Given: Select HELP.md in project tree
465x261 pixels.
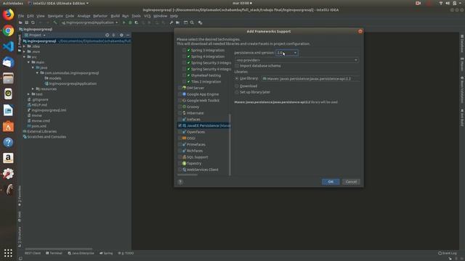Looking at the screenshot, I should pyautogui.click(x=39, y=104).
